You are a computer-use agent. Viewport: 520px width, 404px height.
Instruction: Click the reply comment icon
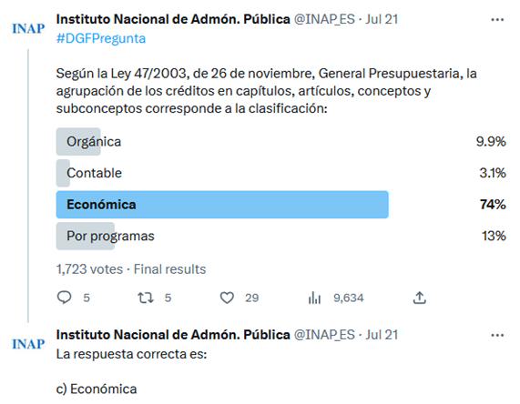tap(65, 298)
